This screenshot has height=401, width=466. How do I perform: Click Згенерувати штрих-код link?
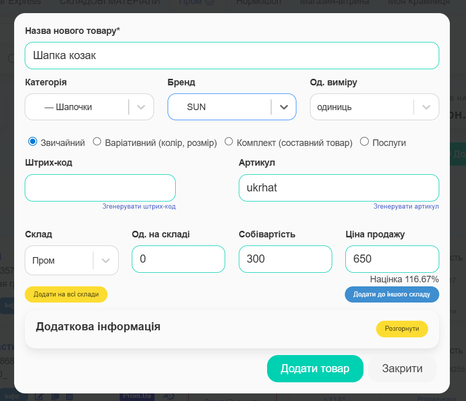point(139,207)
